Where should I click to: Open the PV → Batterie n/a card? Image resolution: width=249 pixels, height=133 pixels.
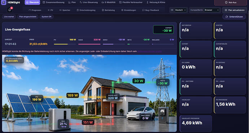(196, 86)
